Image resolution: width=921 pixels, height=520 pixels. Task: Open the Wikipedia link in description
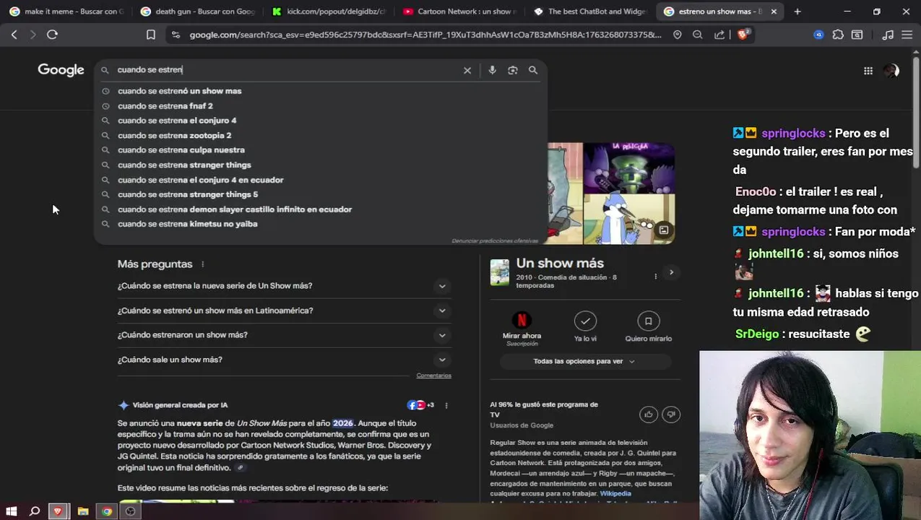615,493
